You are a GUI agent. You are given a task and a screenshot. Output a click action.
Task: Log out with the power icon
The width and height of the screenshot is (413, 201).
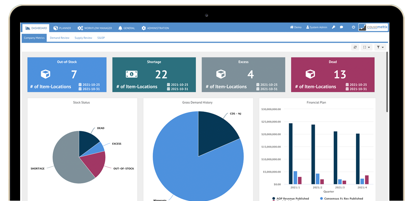click(353, 27)
